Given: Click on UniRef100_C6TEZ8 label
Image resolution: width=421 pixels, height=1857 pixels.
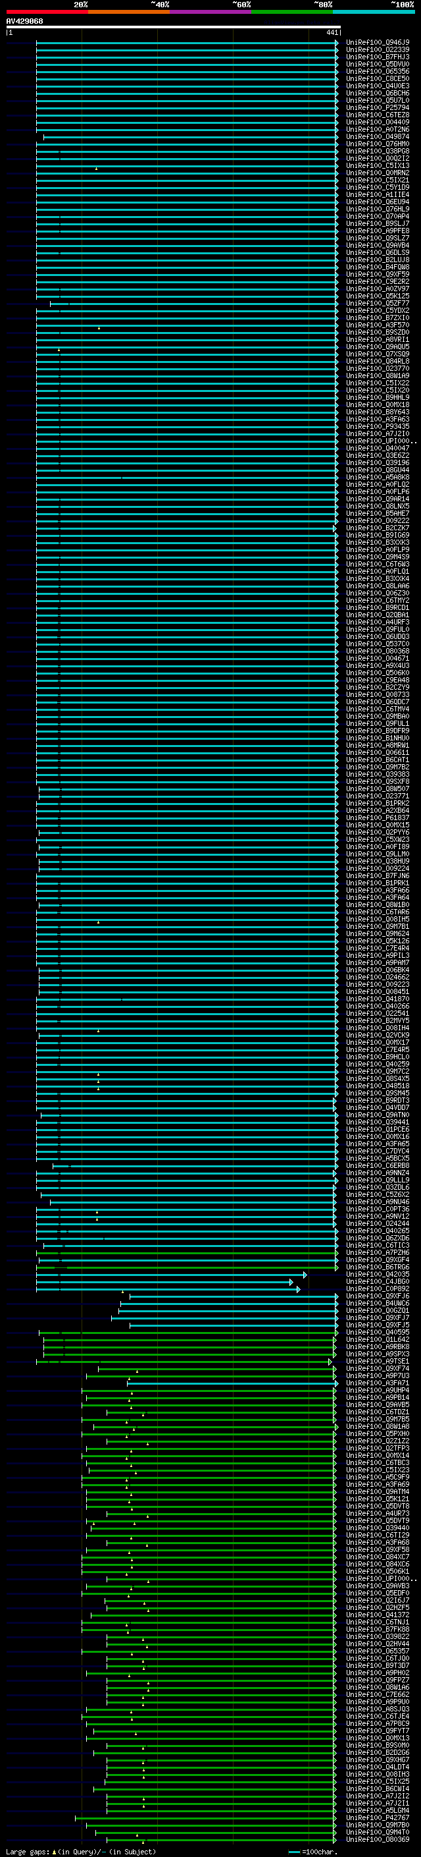Looking at the screenshot, I should click(377, 115).
